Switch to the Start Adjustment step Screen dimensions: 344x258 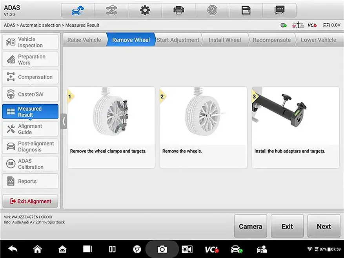click(177, 40)
